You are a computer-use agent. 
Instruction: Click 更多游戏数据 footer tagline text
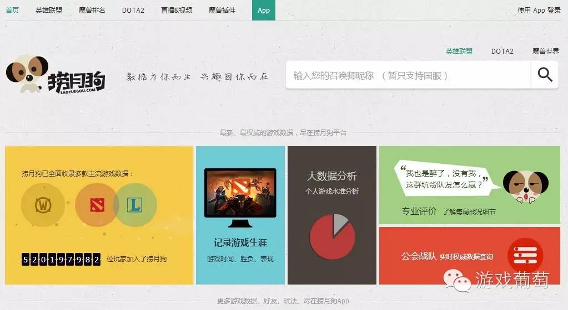click(x=283, y=301)
